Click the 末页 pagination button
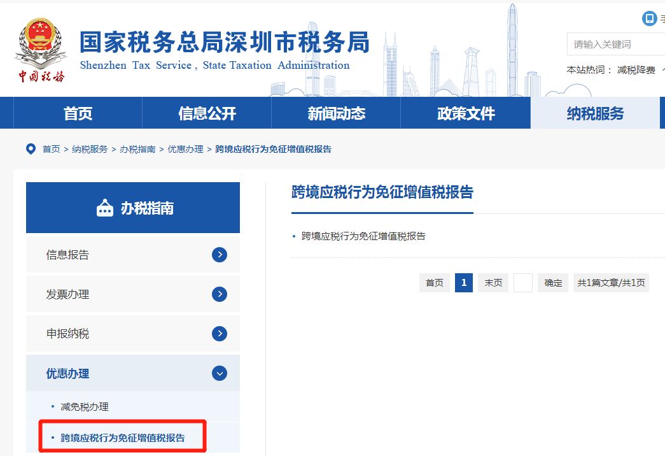This screenshot has height=456, width=665. coord(493,283)
